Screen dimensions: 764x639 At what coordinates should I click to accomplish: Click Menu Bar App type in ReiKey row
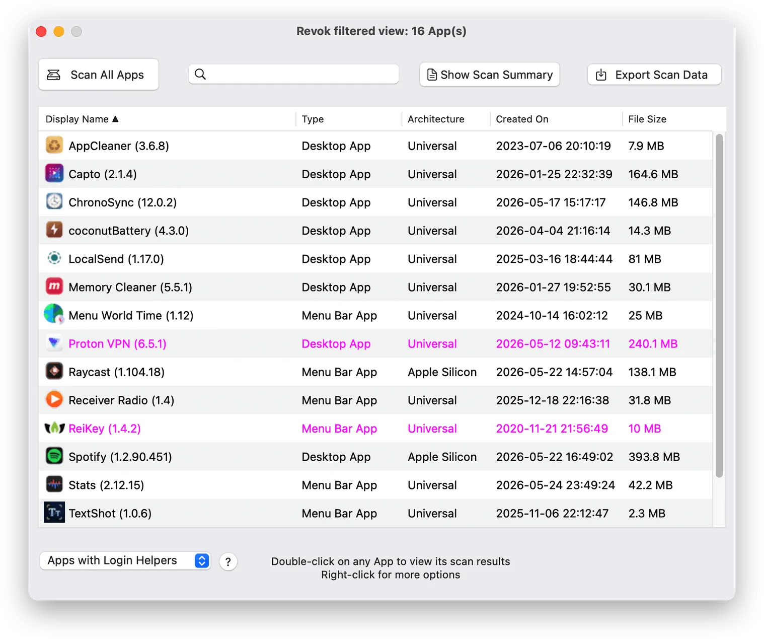point(339,428)
